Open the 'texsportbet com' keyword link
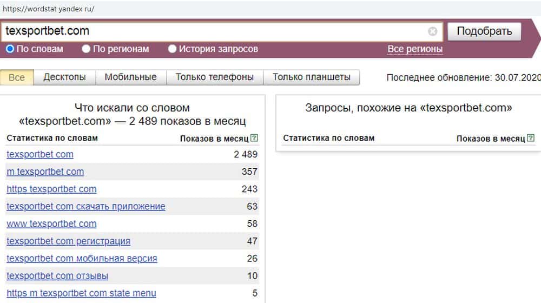This screenshot has width=541, height=303. click(40, 155)
